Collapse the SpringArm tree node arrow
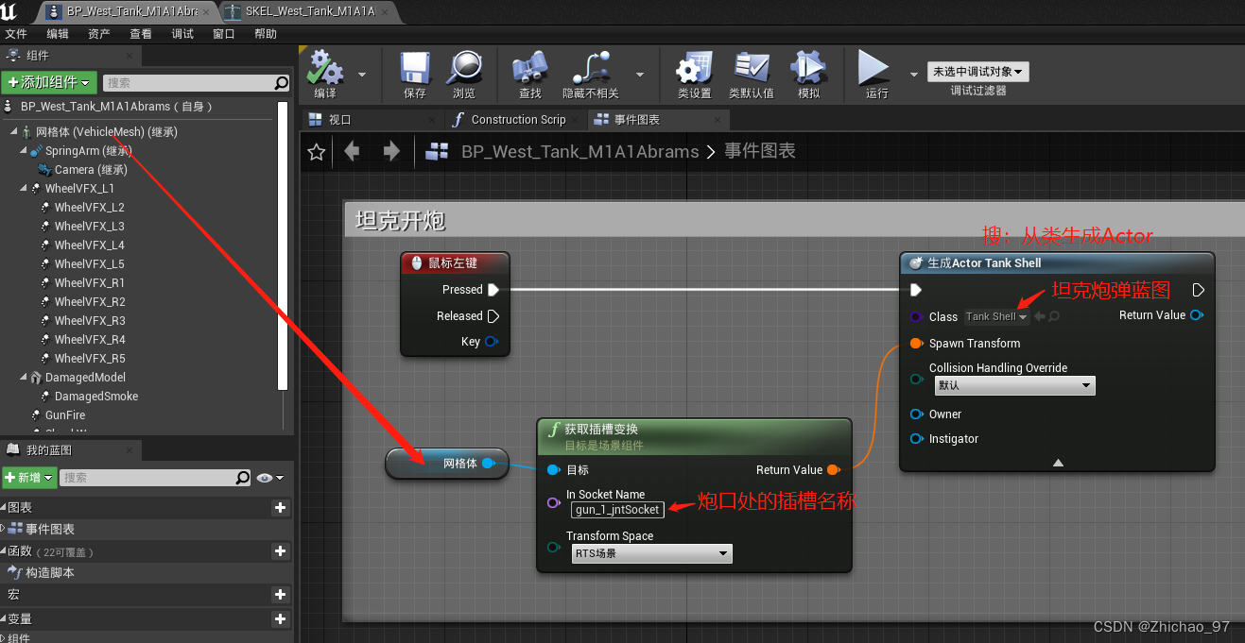Viewport: 1245px width, 643px height. (24, 150)
